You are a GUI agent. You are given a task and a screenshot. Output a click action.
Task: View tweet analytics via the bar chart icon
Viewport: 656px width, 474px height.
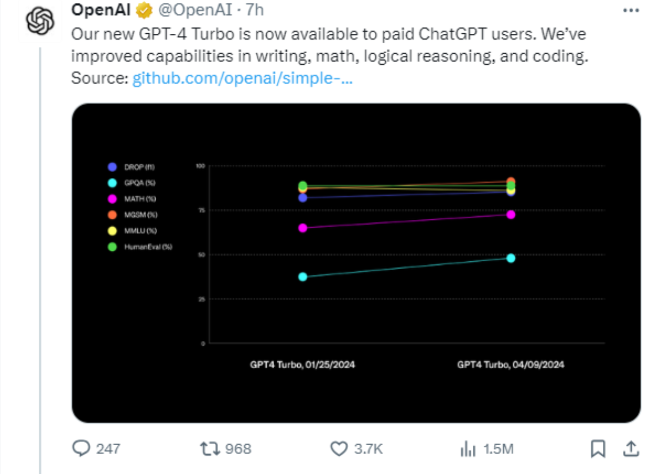pos(468,449)
